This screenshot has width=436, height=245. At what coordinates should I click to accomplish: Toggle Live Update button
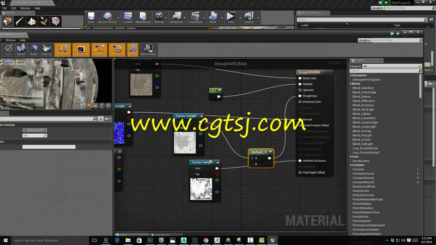pos(117,50)
